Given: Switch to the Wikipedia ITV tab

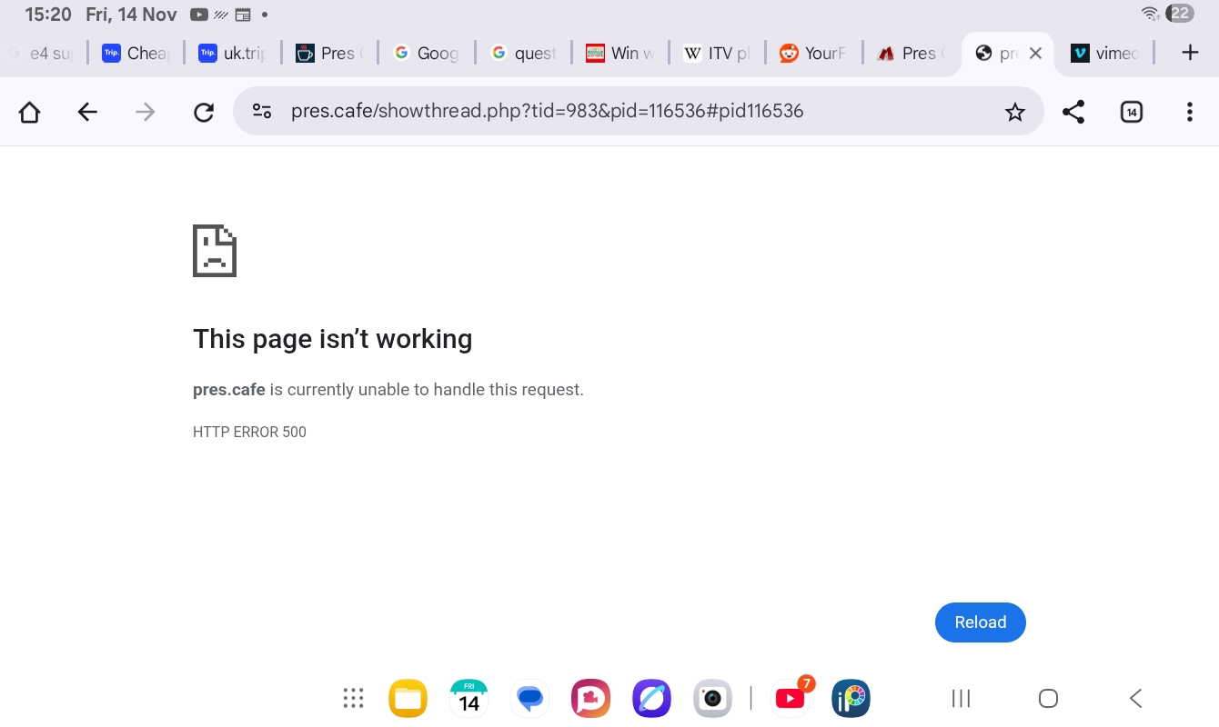Looking at the screenshot, I should point(717,54).
